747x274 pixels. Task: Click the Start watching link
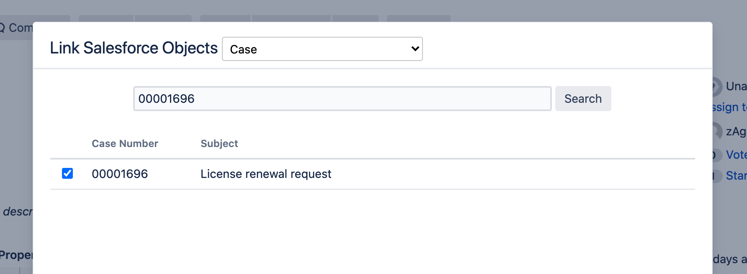pos(736,176)
